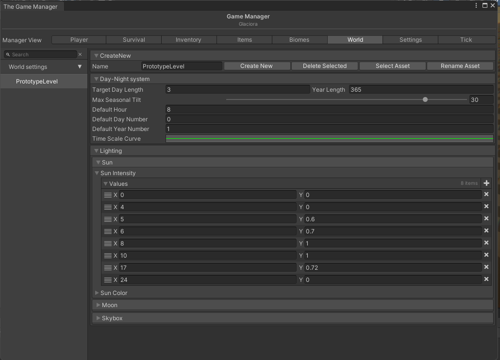Remove the Values row with X 17
The width and height of the screenshot is (500, 360).
coord(486,267)
